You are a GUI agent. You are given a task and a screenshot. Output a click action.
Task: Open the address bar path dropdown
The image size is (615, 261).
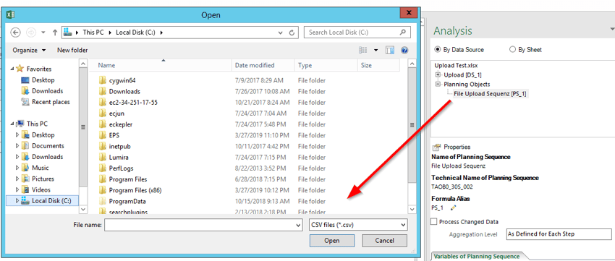(x=281, y=33)
